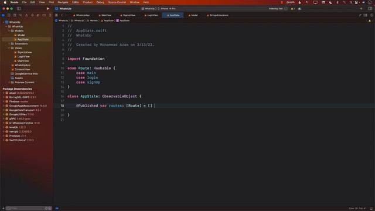Open the Test navigator diamond icon

click(x=32, y=15)
